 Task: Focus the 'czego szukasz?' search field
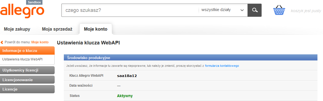(x=130, y=10)
